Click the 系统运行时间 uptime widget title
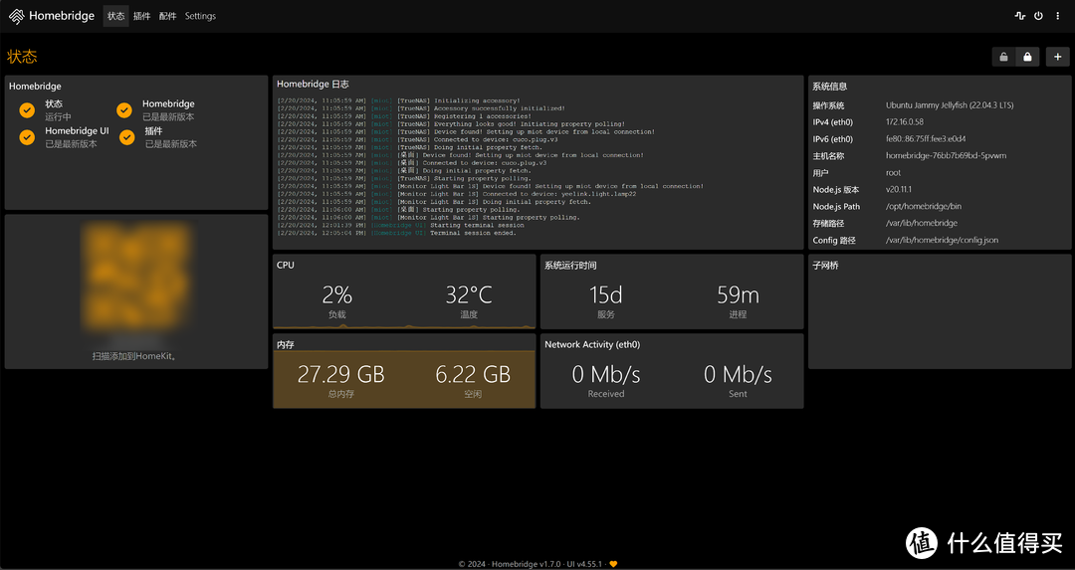 (570, 266)
